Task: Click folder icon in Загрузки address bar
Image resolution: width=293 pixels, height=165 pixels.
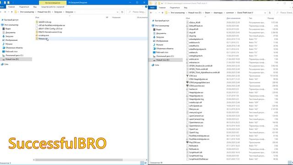Action: click(x=16, y=12)
